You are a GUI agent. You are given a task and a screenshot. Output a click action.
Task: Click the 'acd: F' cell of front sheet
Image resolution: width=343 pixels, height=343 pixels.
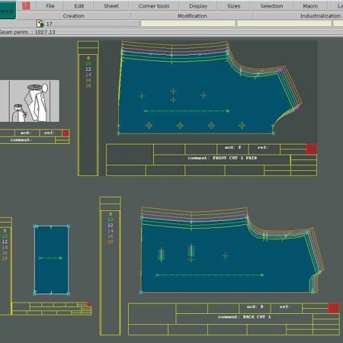232,149
